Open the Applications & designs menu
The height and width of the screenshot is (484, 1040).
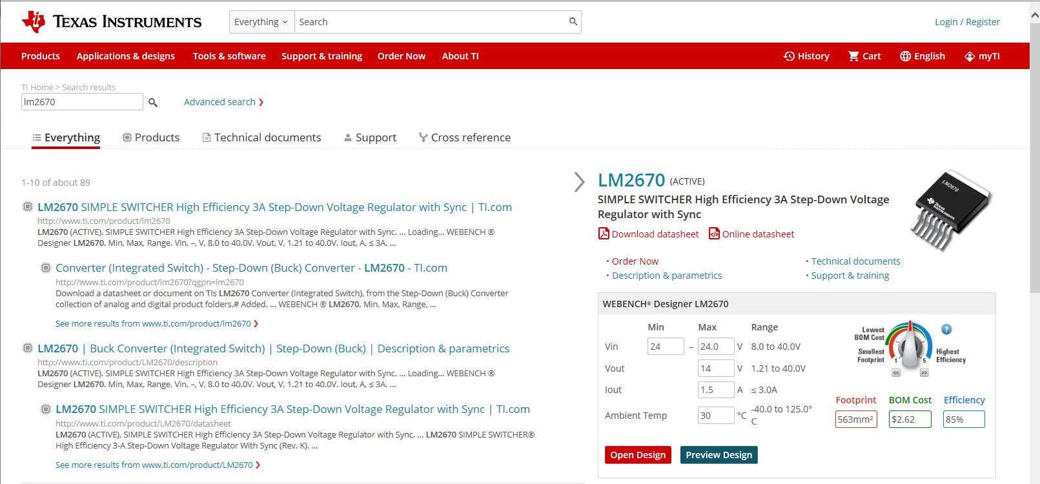tap(126, 56)
